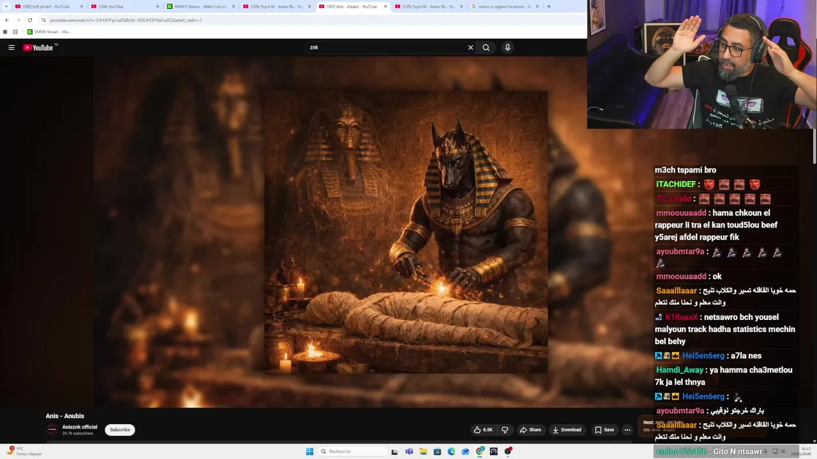Open the apps grid bookmark bar icon
This screenshot has width=817, height=459.
point(15,32)
